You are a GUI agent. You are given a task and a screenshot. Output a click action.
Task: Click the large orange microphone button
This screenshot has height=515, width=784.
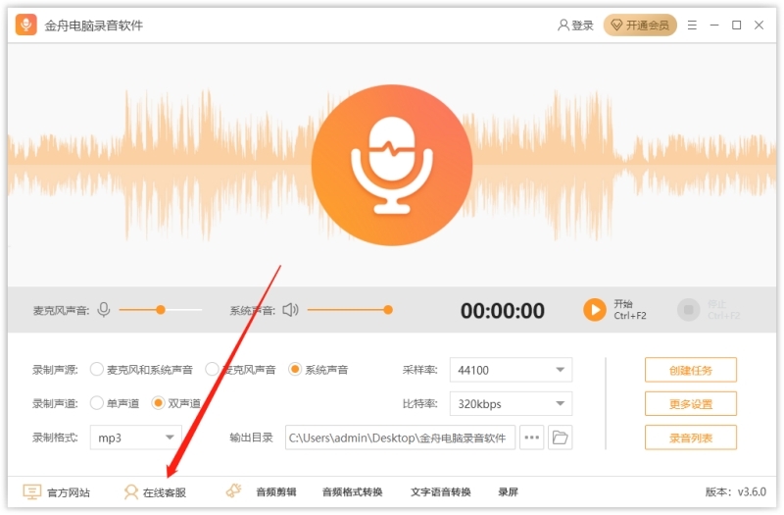[x=392, y=165]
